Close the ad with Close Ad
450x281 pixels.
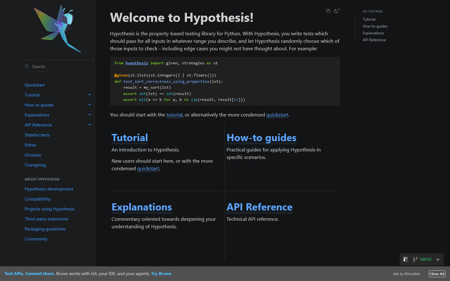[x=437, y=274]
